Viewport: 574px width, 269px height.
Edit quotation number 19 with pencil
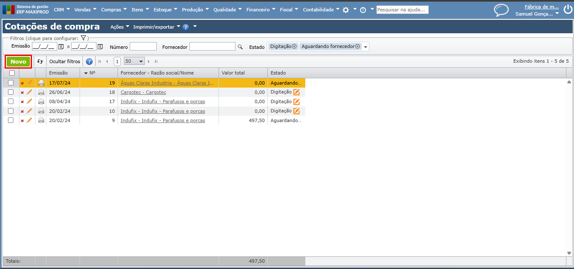[29, 83]
